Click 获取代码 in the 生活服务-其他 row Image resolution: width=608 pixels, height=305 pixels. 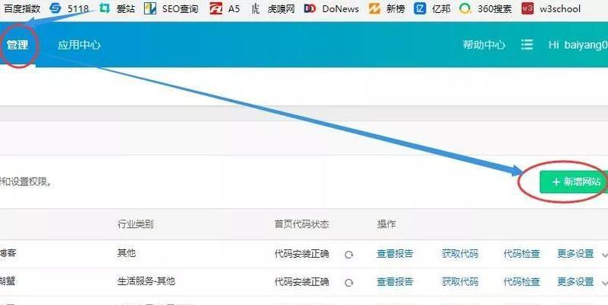point(460,282)
